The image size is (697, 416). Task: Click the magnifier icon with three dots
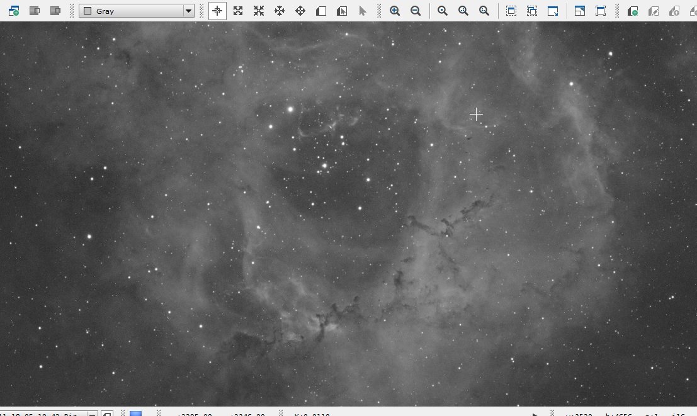click(x=484, y=11)
